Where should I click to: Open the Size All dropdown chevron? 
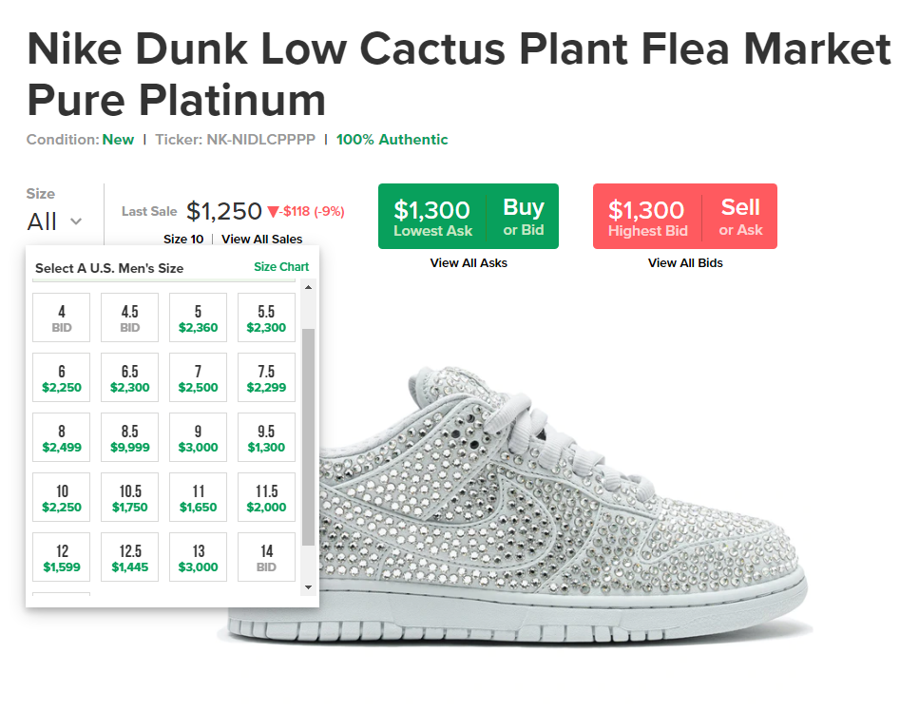[76, 221]
